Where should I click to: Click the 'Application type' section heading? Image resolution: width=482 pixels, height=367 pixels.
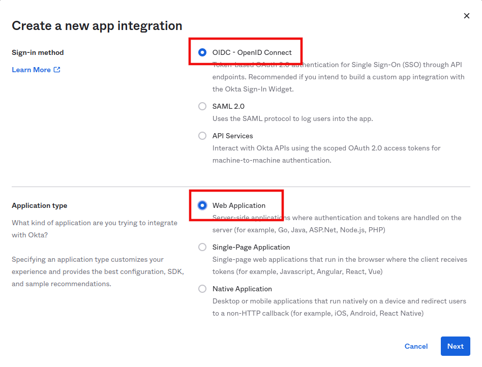click(39, 205)
